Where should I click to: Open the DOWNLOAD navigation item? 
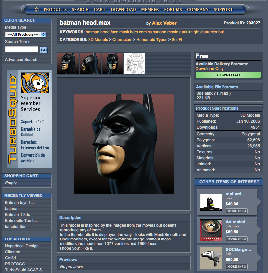(x=123, y=10)
